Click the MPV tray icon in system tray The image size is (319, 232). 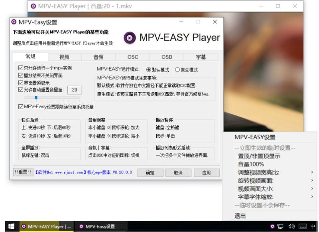point(272,226)
